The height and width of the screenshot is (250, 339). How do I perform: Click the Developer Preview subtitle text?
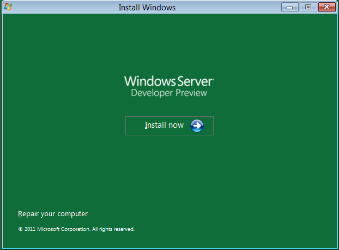click(x=169, y=93)
